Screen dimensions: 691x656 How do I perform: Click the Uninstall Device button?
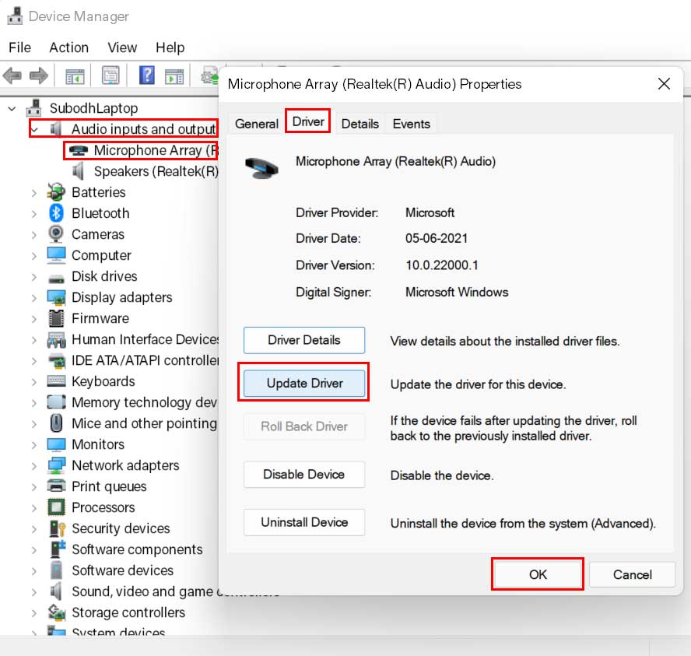303,522
